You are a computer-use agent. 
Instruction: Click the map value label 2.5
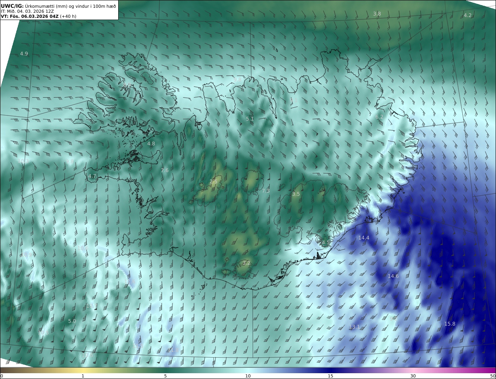(214, 182)
